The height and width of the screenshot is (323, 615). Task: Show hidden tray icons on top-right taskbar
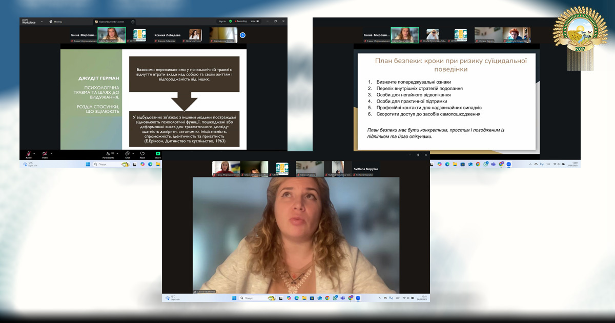pyautogui.click(x=530, y=164)
